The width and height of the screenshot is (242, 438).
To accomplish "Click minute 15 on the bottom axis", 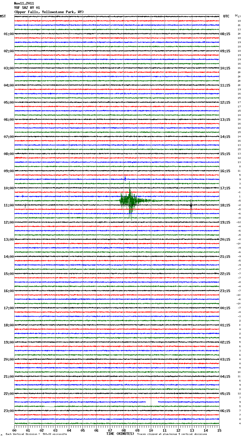I will [219, 430].
